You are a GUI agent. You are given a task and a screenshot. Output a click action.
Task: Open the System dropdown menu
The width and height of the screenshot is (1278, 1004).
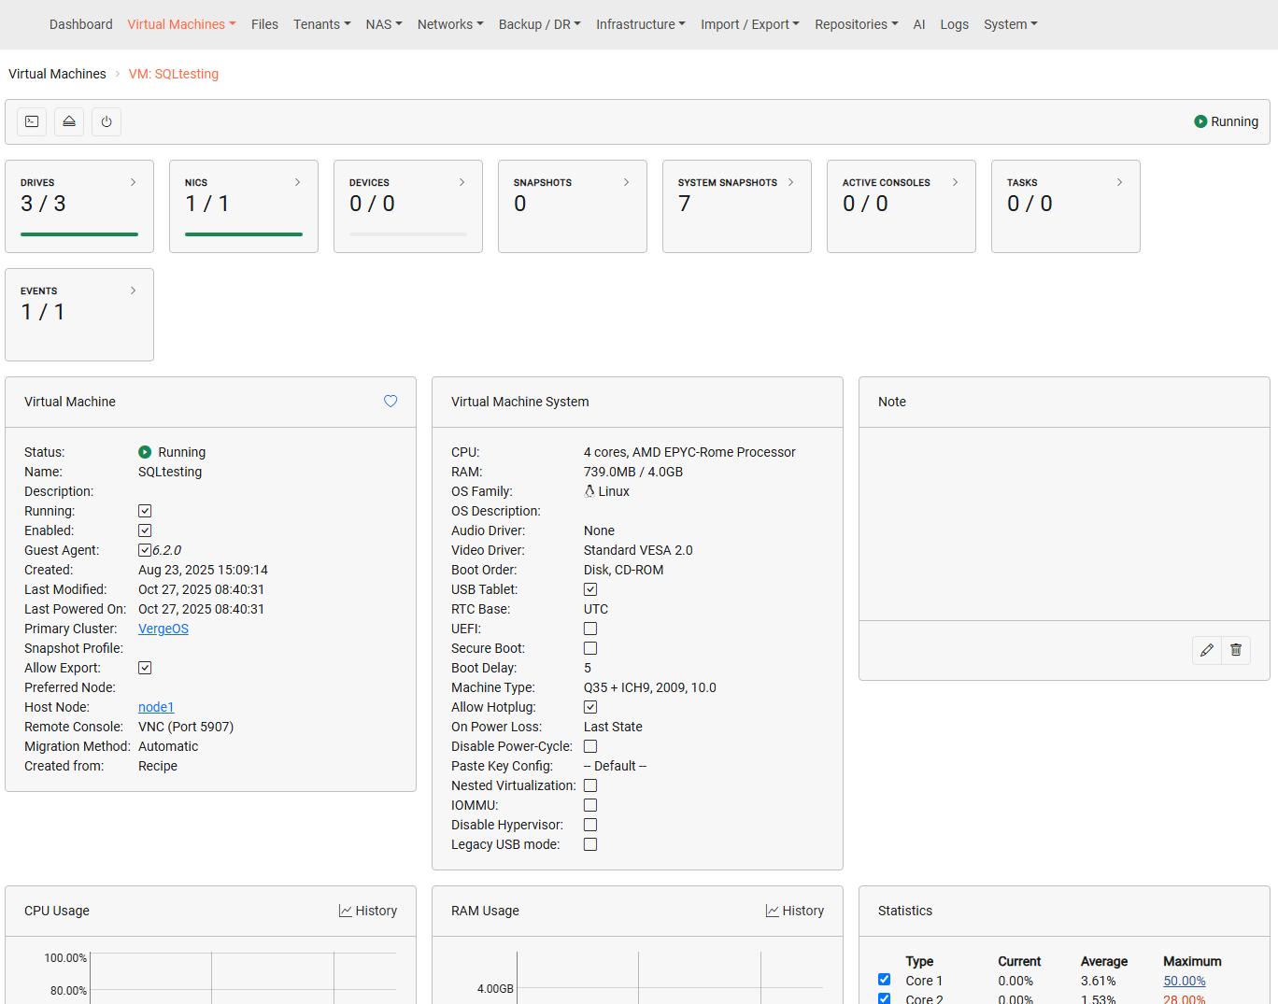click(x=1010, y=24)
